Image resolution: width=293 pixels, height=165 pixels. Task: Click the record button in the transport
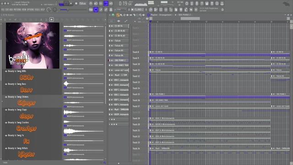coord(76,3)
